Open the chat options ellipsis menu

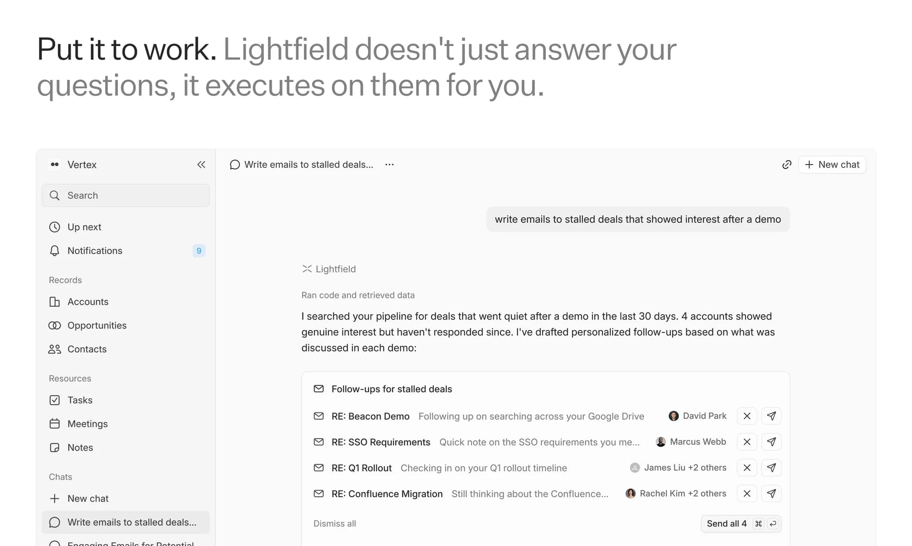(389, 164)
